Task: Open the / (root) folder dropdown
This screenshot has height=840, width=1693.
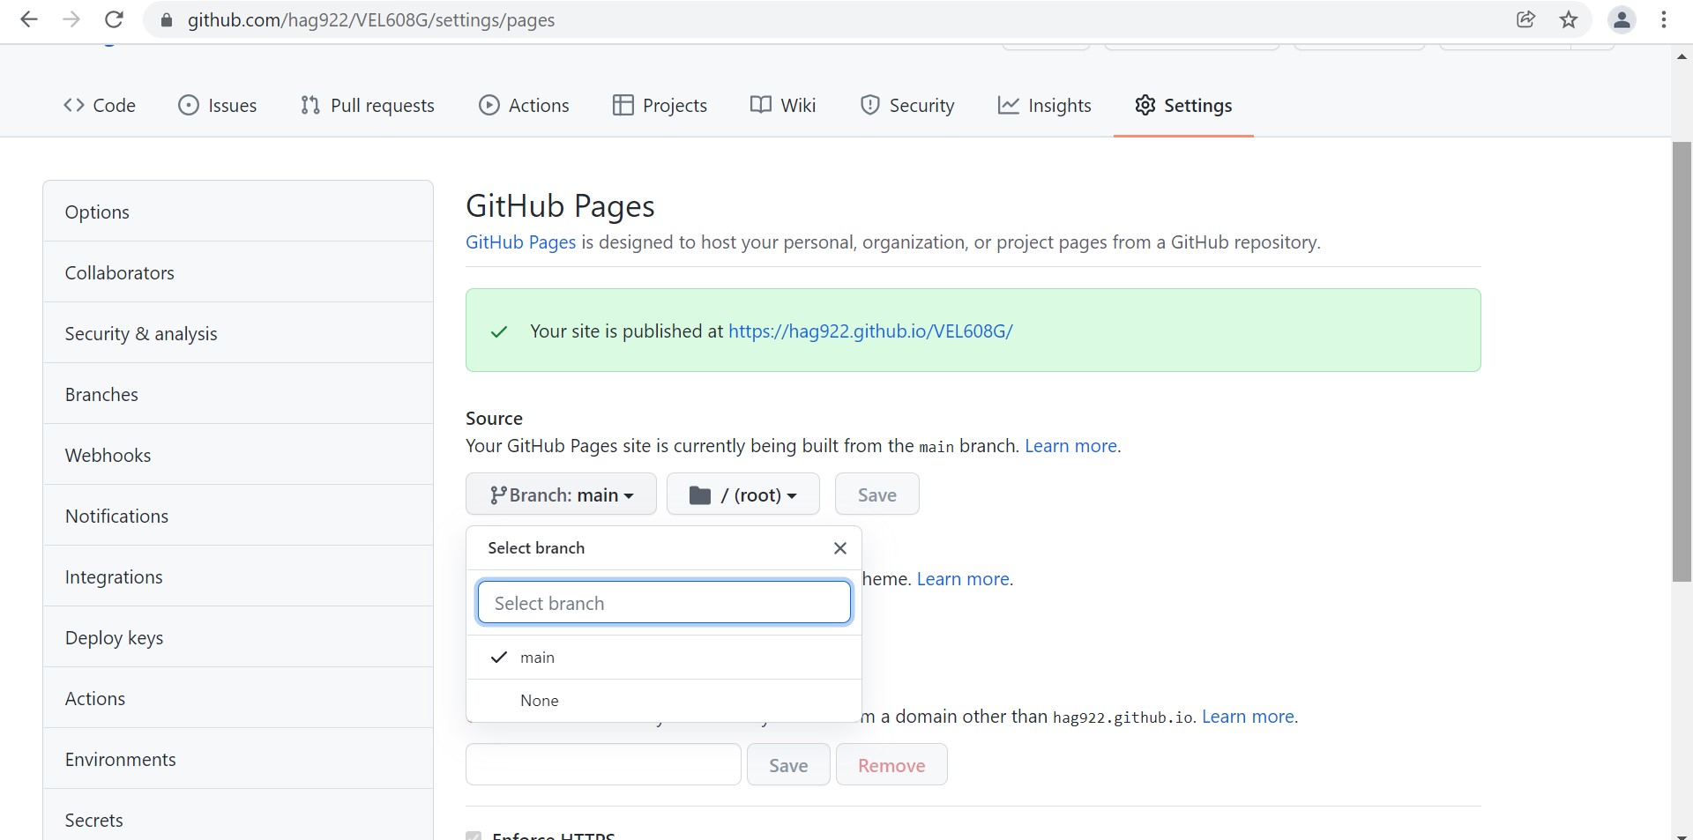Action: pyautogui.click(x=742, y=494)
